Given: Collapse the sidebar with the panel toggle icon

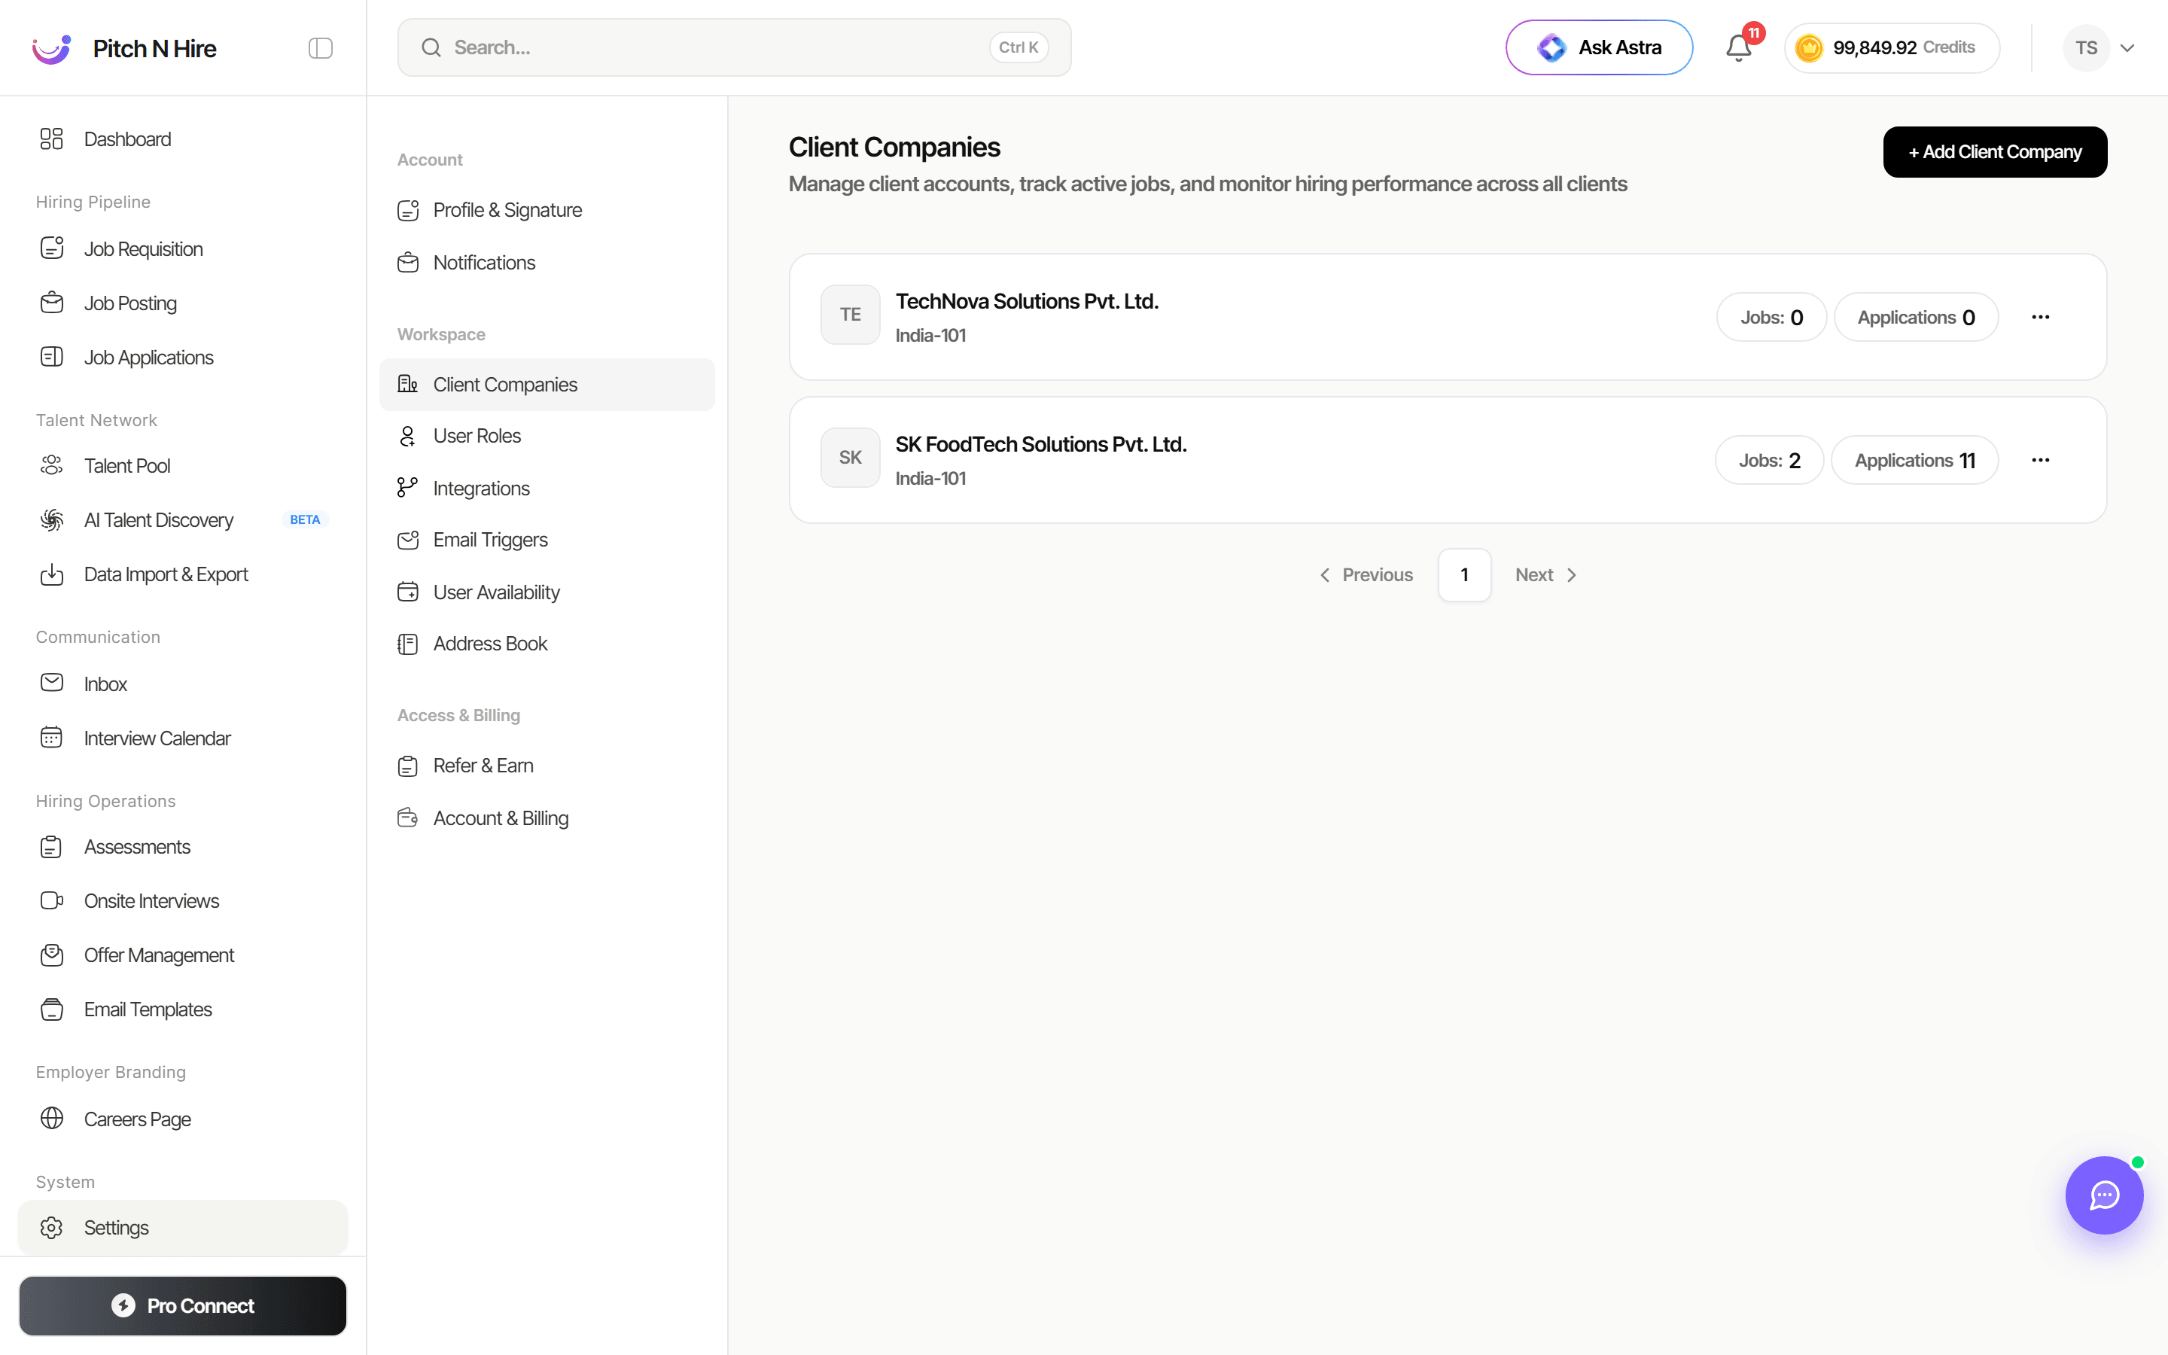Looking at the screenshot, I should coord(320,48).
